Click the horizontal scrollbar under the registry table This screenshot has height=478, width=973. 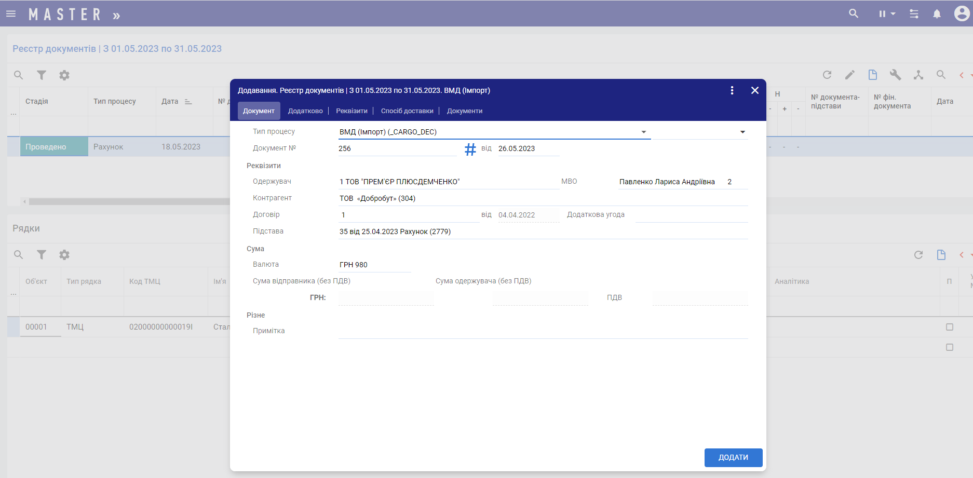[x=129, y=201]
